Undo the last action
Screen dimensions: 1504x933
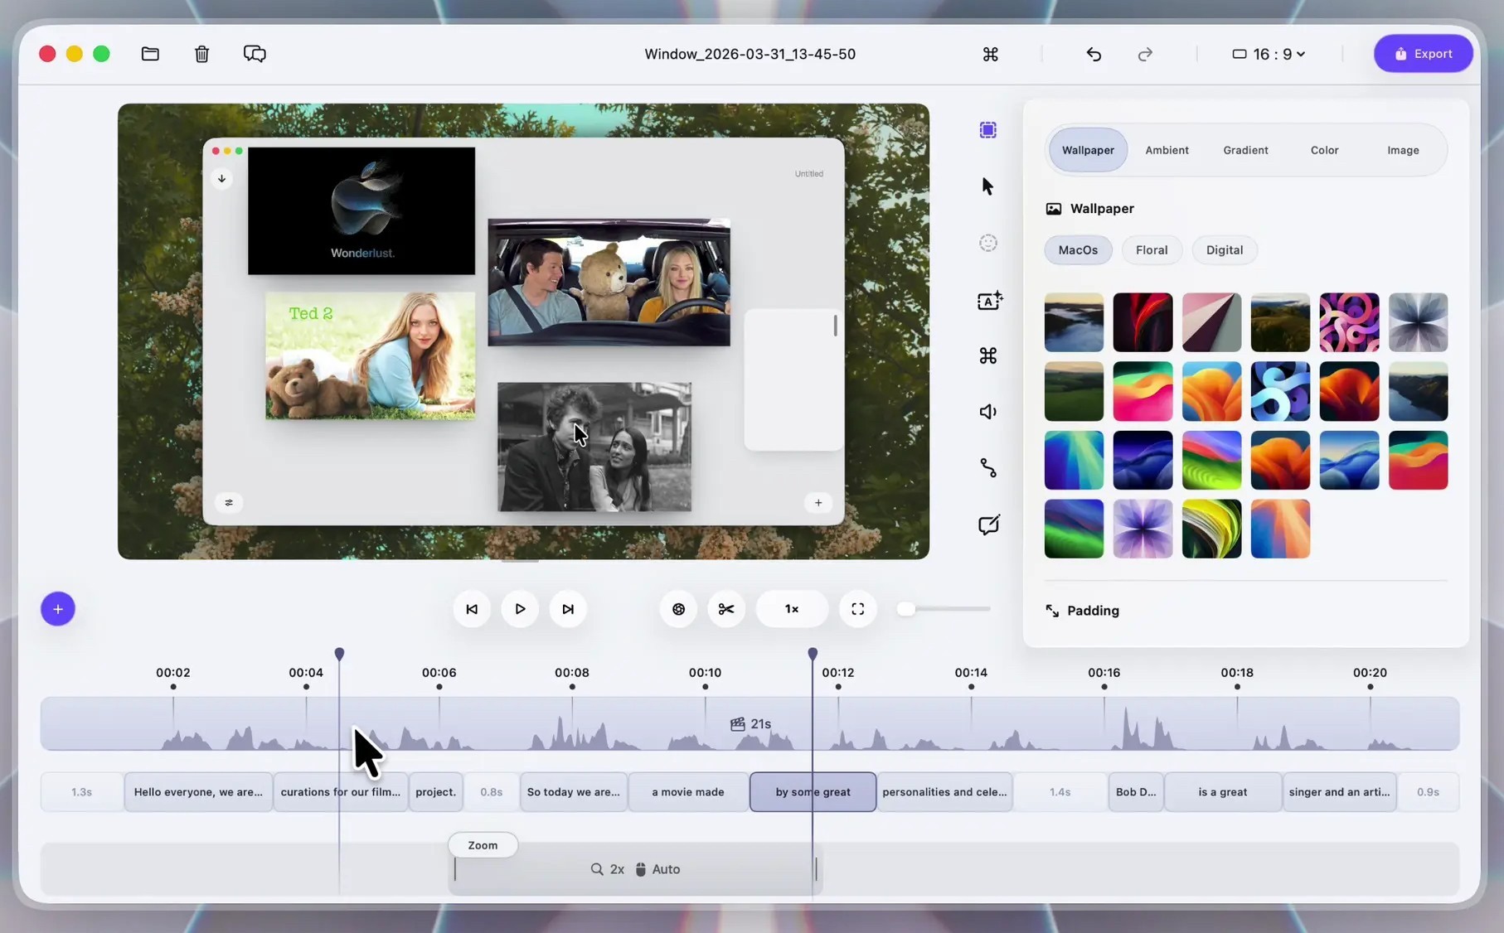[x=1094, y=54]
